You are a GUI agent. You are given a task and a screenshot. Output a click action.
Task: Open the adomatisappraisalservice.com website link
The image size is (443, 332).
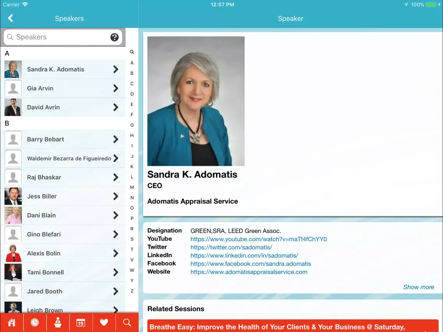[249, 272]
